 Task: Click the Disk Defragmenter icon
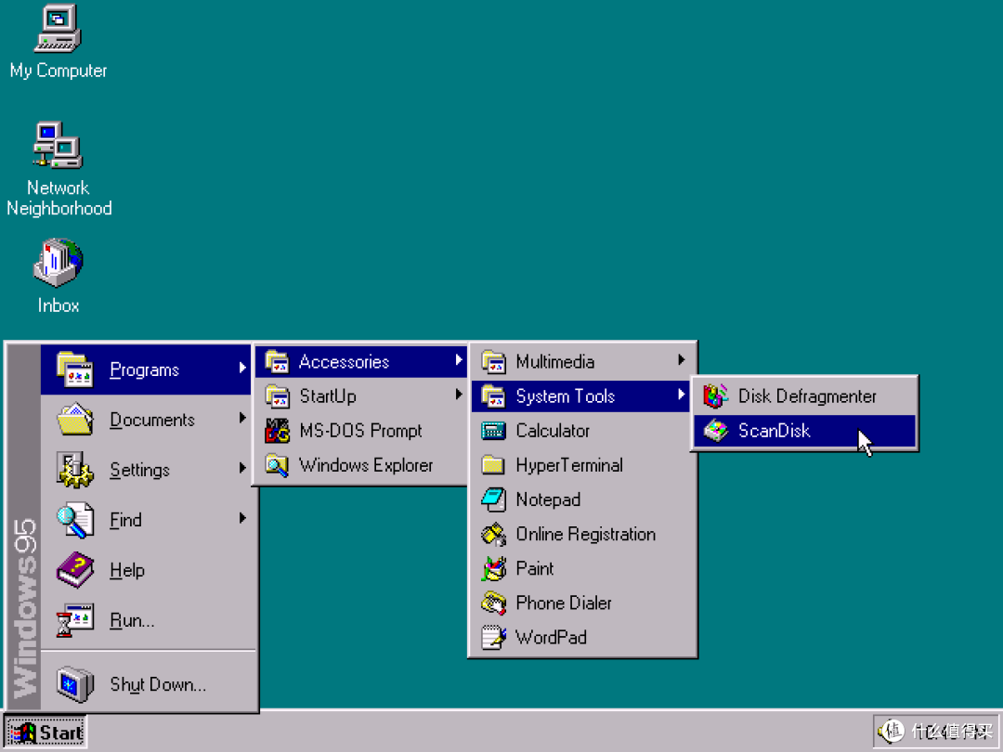click(x=716, y=396)
